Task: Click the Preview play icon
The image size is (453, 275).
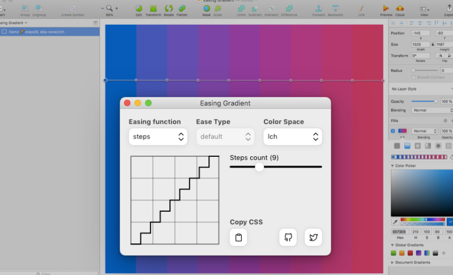Action: point(386,8)
